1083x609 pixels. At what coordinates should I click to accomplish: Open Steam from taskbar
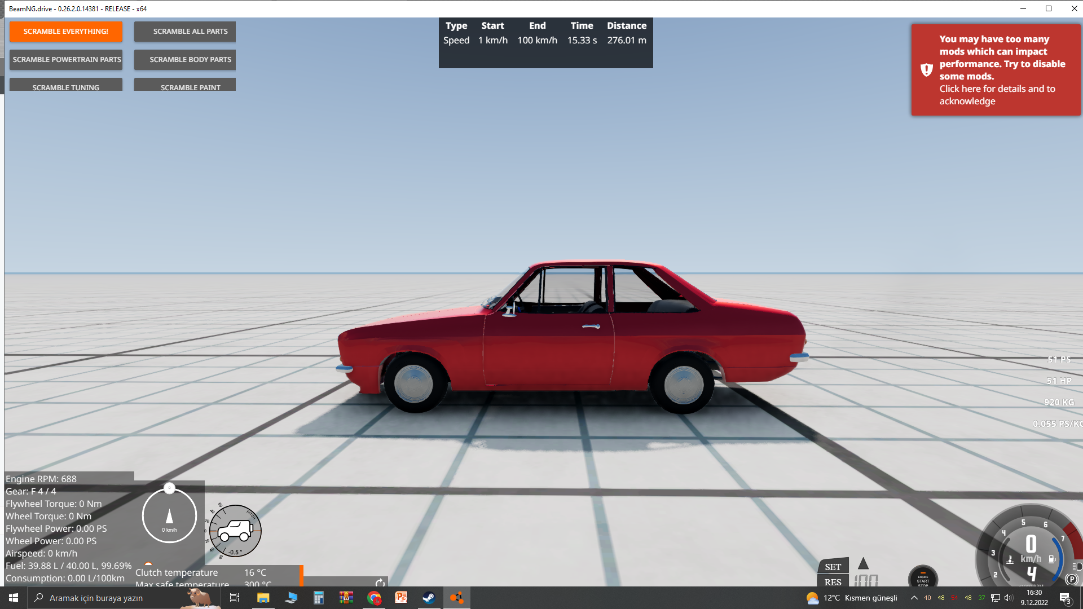[429, 598]
